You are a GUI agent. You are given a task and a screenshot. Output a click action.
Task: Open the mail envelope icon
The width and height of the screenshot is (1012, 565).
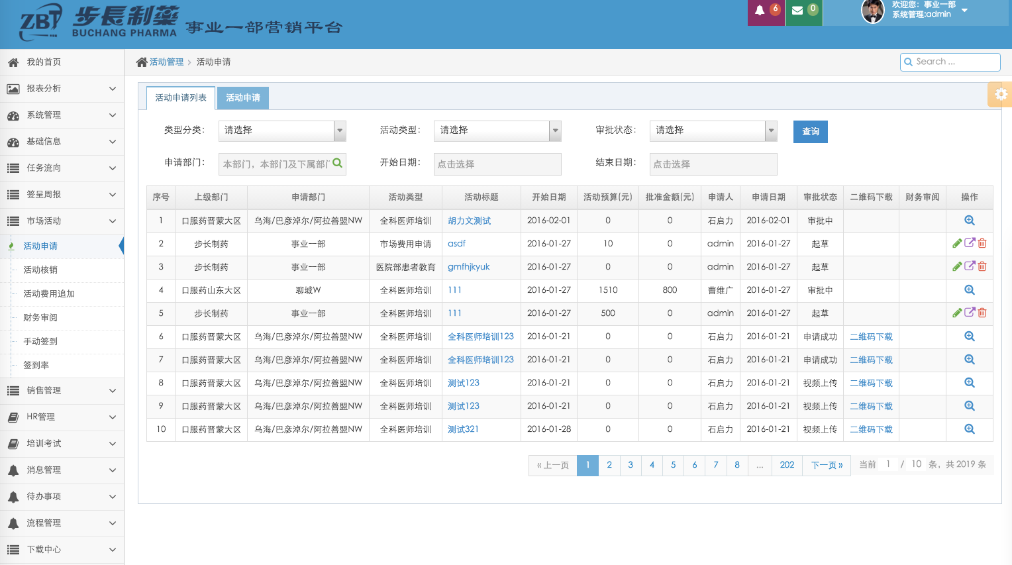click(x=797, y=11)
